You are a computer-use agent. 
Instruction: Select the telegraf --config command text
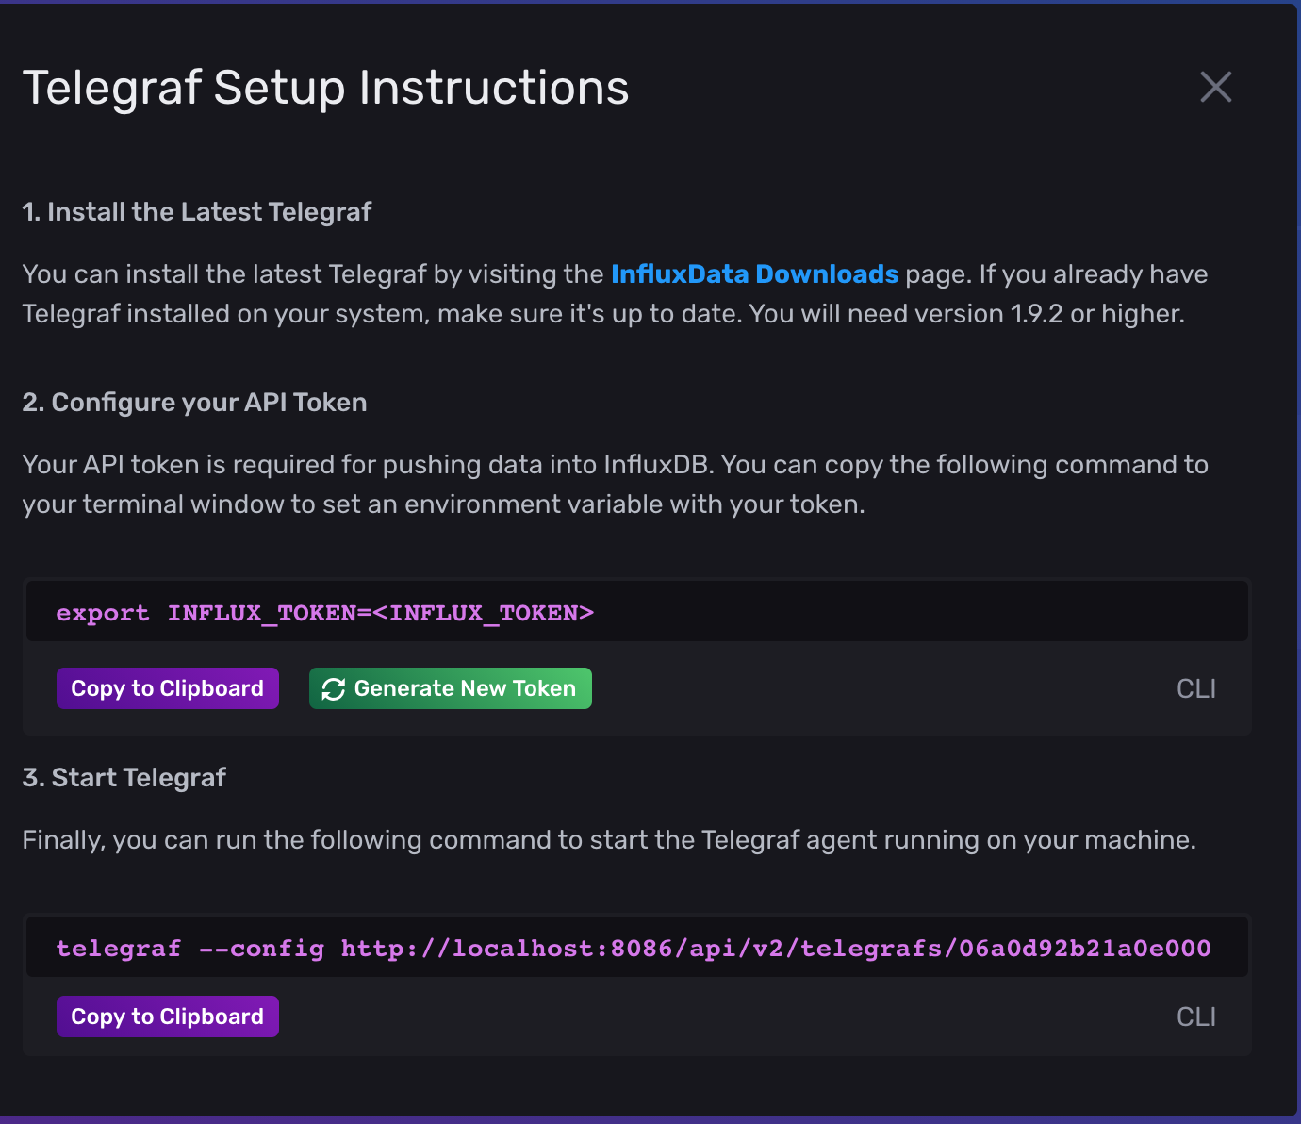tap(634, 948)
